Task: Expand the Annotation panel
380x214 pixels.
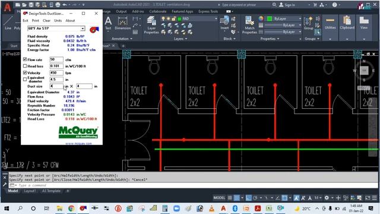Action: (x=122, y=39)
